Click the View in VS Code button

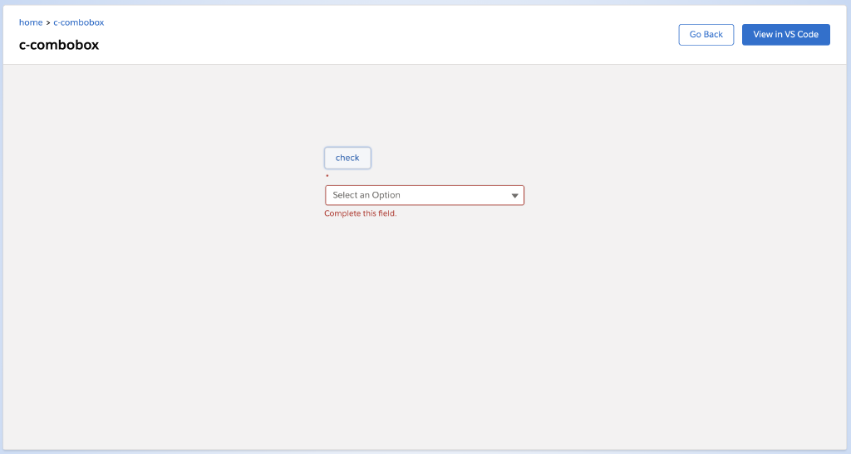pos(785,35)
